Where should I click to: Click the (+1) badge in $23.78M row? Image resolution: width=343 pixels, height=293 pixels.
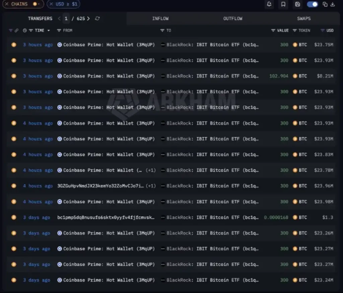151,170
